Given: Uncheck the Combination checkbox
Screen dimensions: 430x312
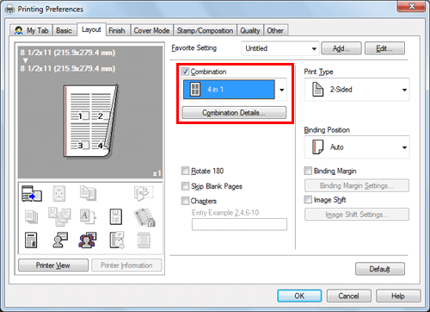Looking at the screenshot, I should click(x=186, y=72).
